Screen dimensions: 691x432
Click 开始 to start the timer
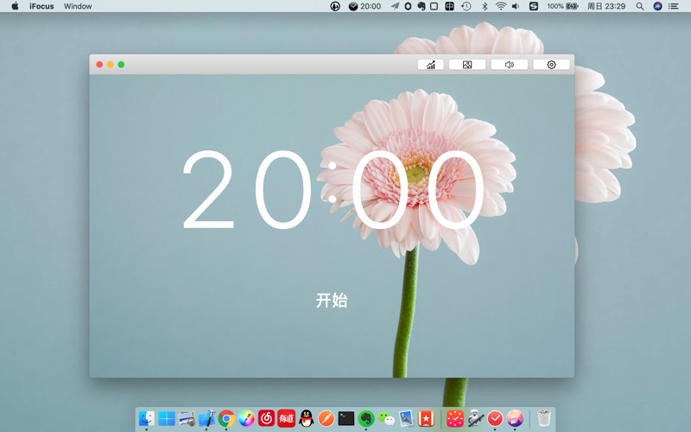click(x=332, y=301)
